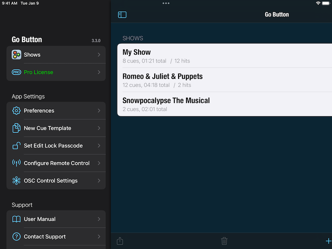Open the Pro License link
This screenshot has height=249, width=332.
click(38, 72)
